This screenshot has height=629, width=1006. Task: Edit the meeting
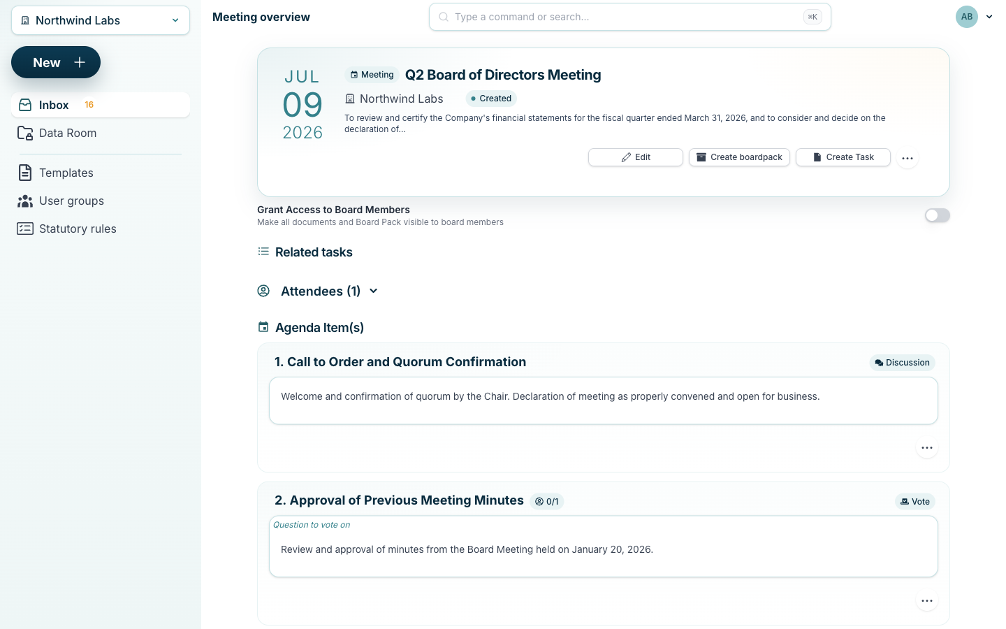pos(636,157)
